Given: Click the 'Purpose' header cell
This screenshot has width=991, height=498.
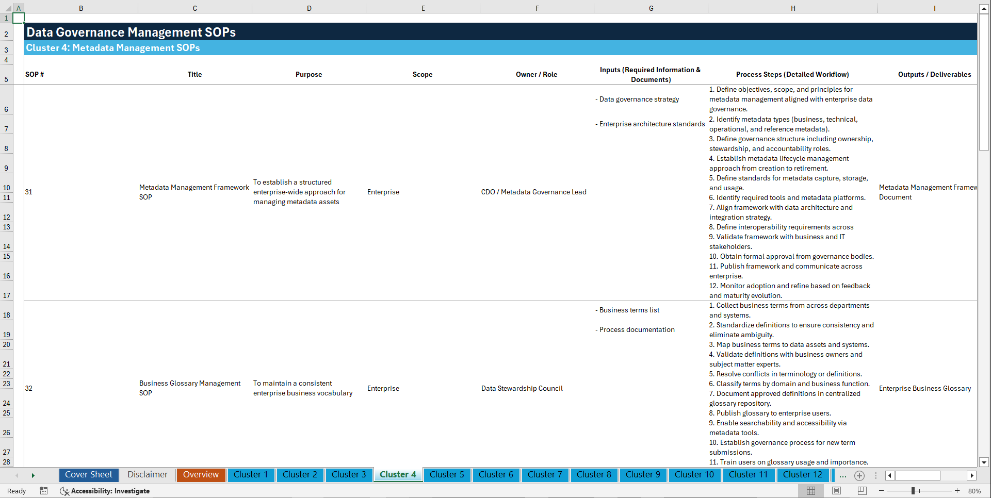Looking at the screenshot, I should coord(309,75).
